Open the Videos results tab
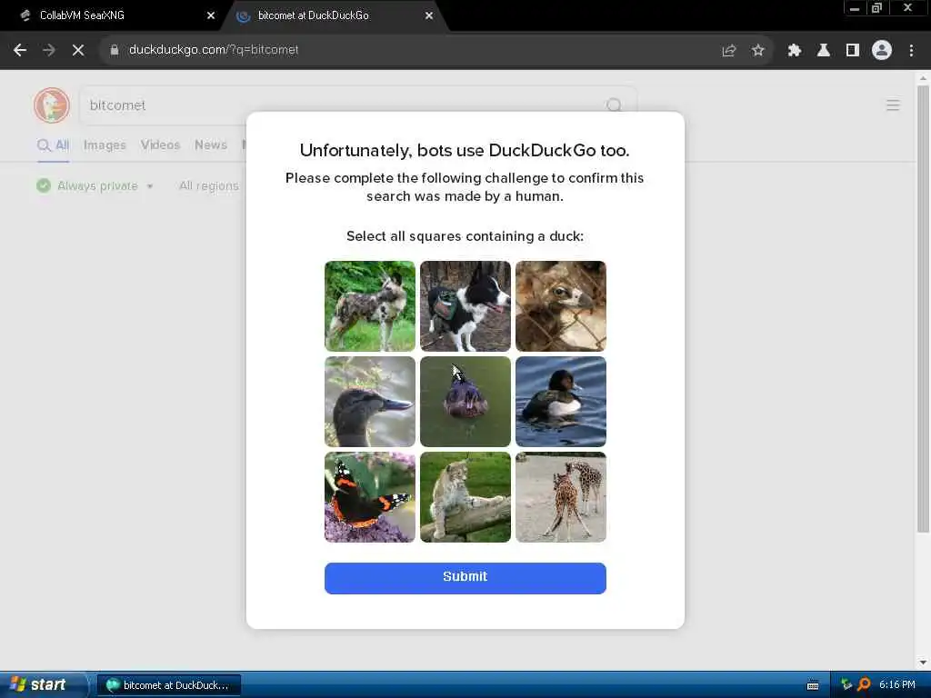This screenshot has height=698, width=931. pyautogui.click(x=160, y=145)
